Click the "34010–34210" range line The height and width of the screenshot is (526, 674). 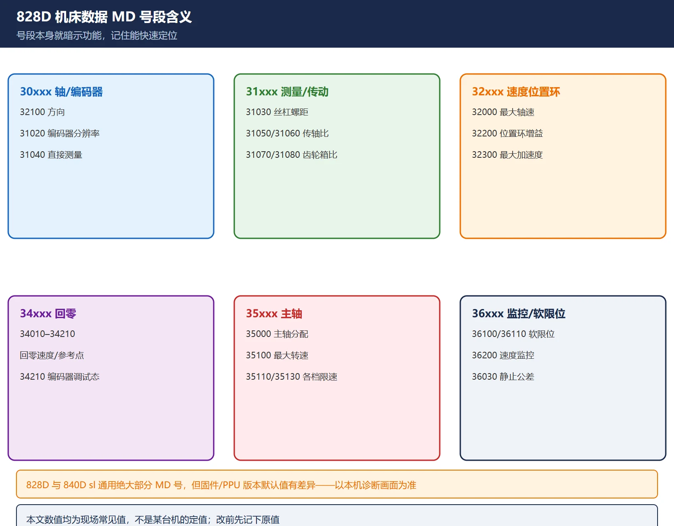pyautogui.click(x=47, y=334)
